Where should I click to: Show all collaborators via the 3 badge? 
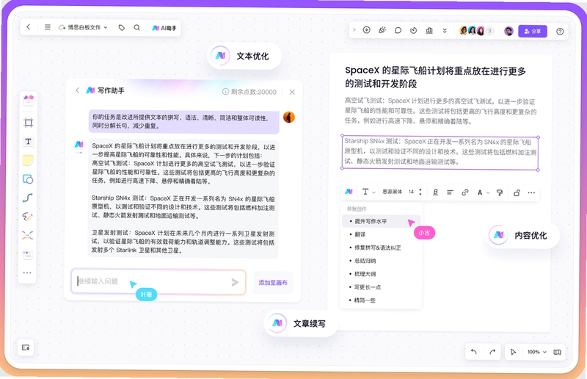489,31
